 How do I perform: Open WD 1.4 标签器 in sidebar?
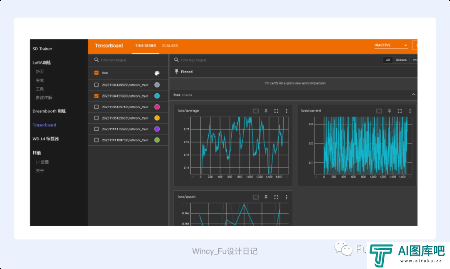(46, 139)
